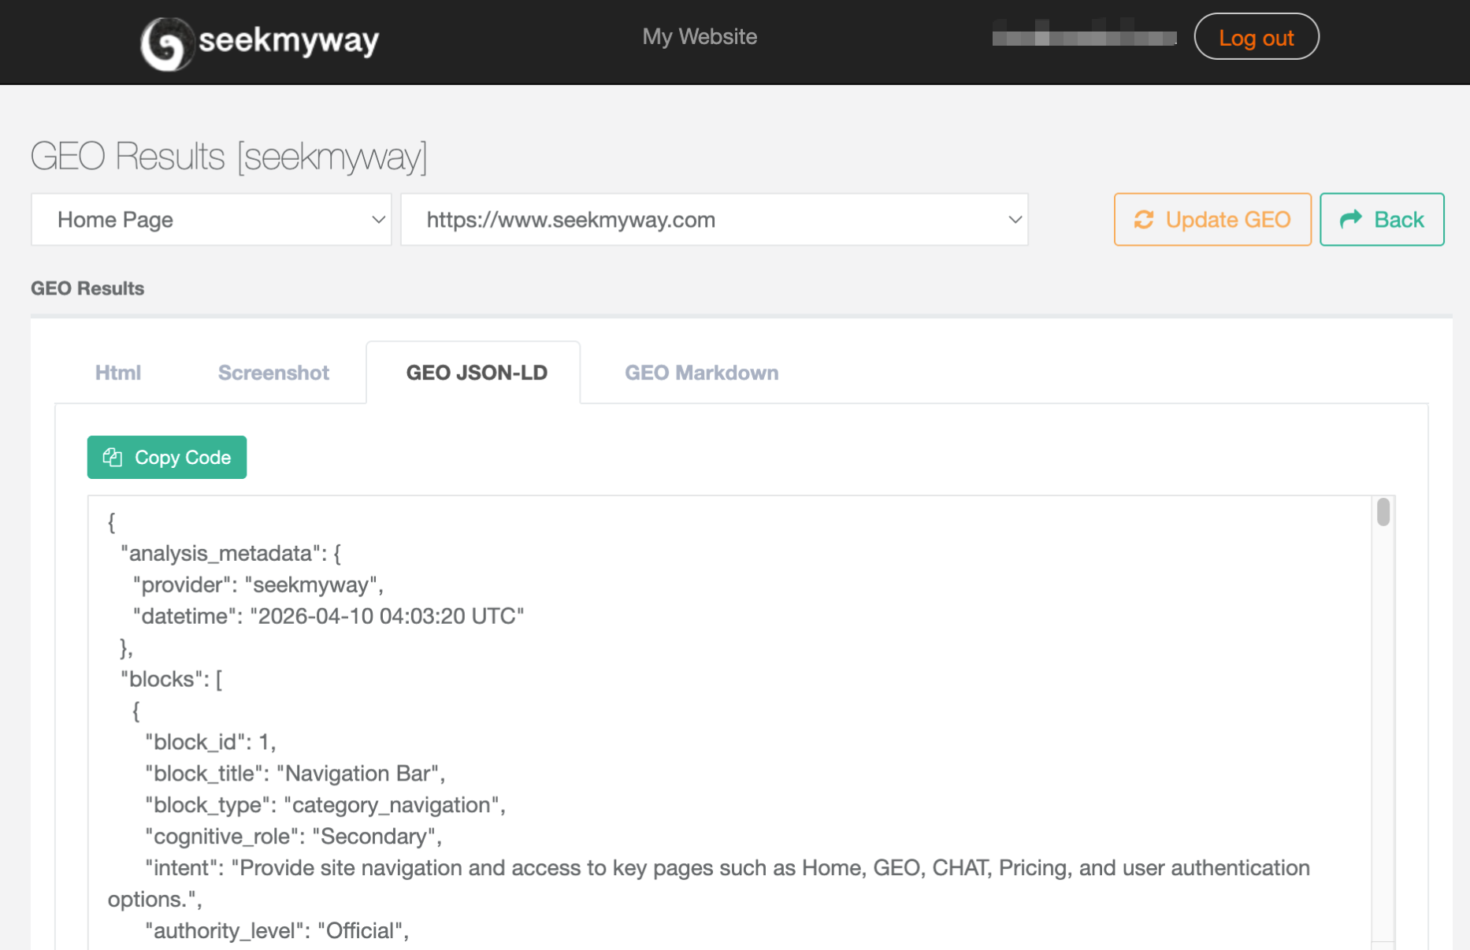Click the code box scrollbar thumb
Image resolution: width=1470 pixels, height=950 pixels.
pyautogui.click(x=1383, y=512)
